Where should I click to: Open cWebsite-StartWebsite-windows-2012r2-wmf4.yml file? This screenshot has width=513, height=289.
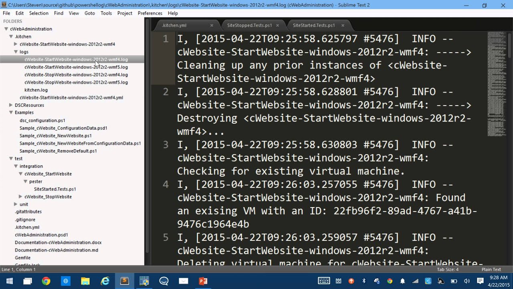pos(72,98)
